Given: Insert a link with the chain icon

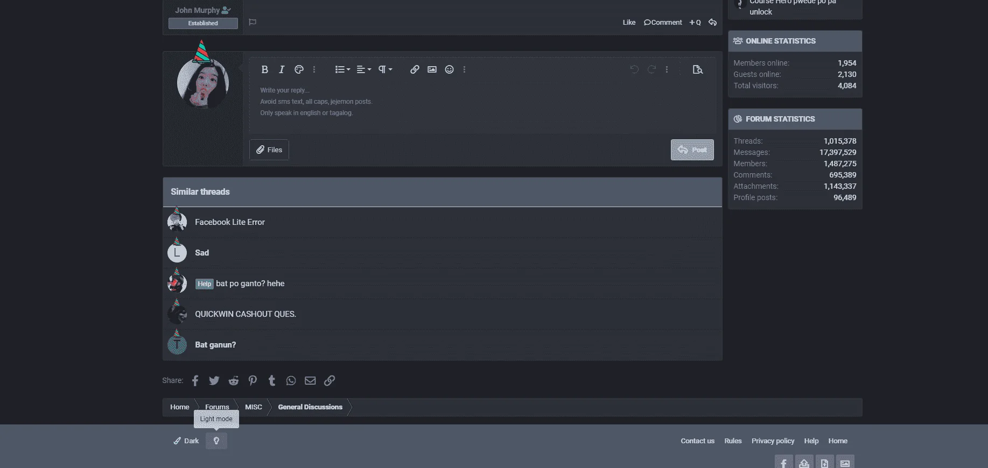Looking at the screenshot, I should (415, 69).
